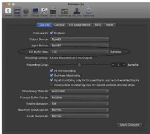Open the I/O Buffer Size dropdown

click(x=79, y=52)
